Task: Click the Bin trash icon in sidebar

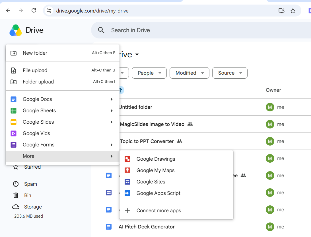Action: tap(16, 195)
